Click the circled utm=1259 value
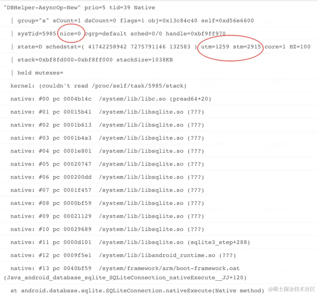The width and height of the screenshot is (317, 294). [x=215, y=47]
